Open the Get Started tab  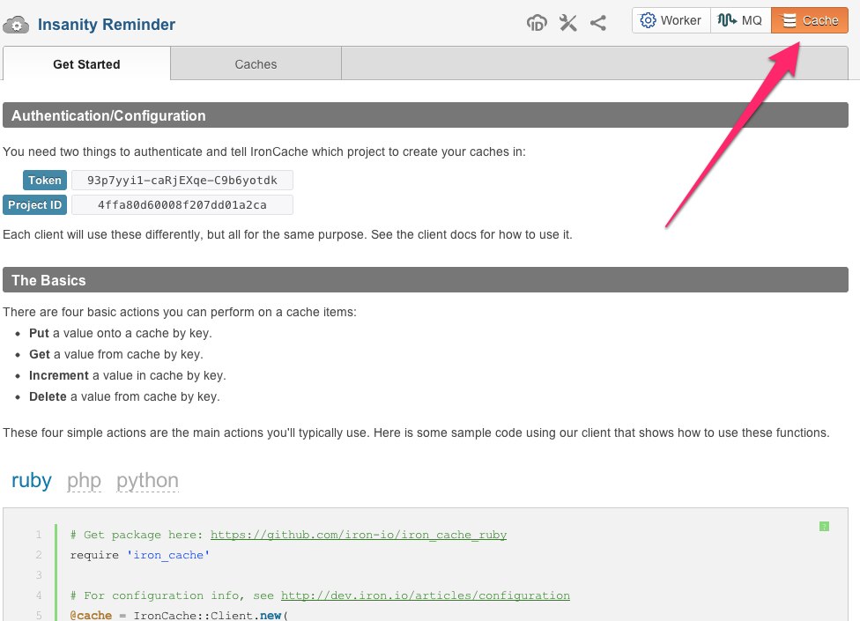(x=86, y=64)
